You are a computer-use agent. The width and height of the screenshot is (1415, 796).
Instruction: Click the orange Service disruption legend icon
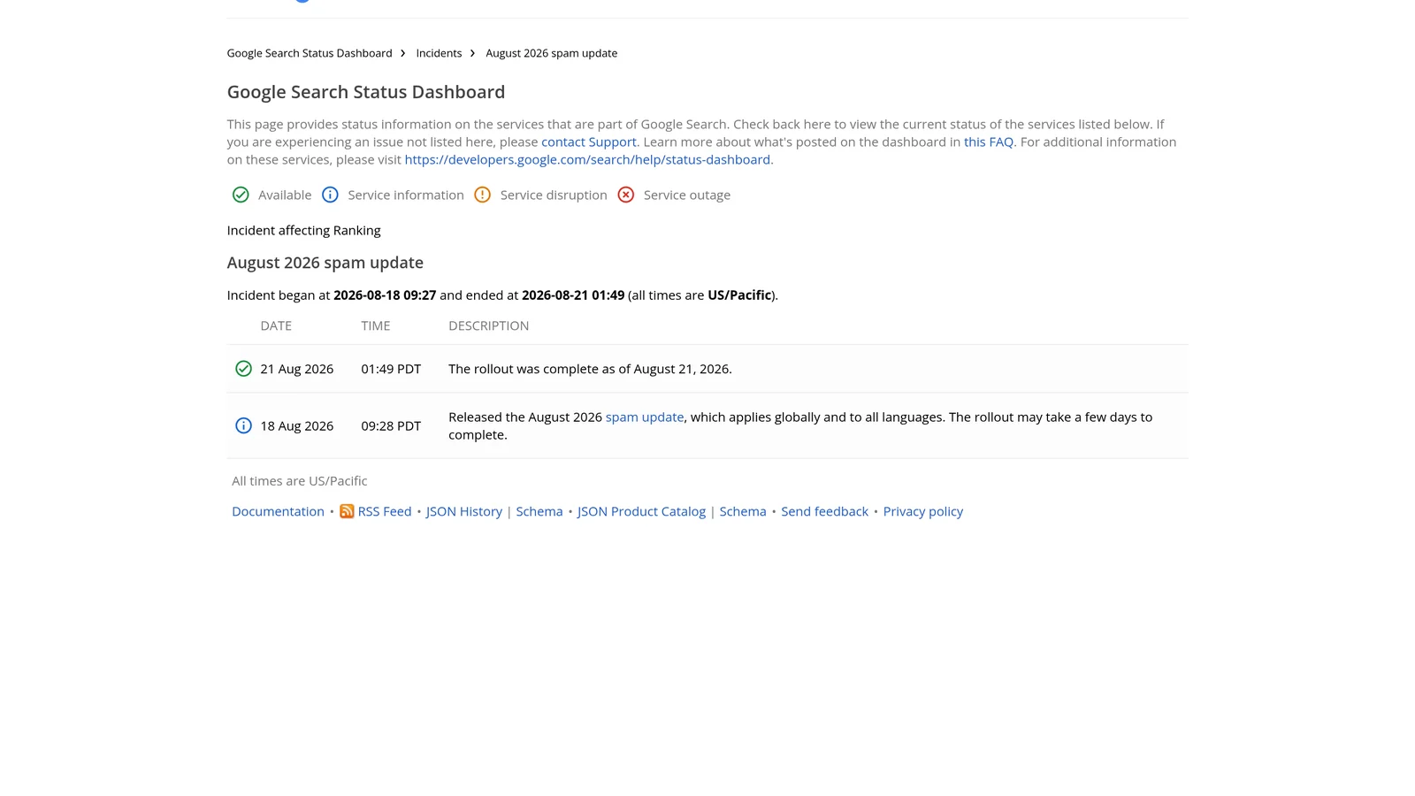pyautogui.click(x=482, y=195)
